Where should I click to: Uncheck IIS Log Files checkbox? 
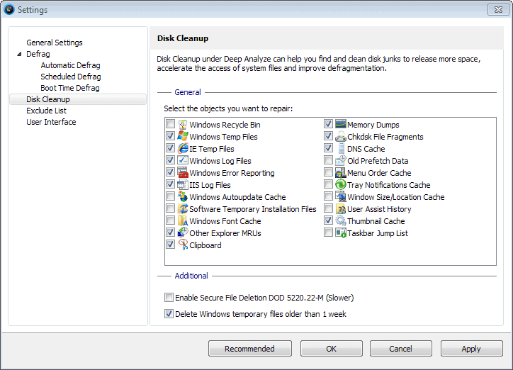pyautogui.click(x=170, y=184)
